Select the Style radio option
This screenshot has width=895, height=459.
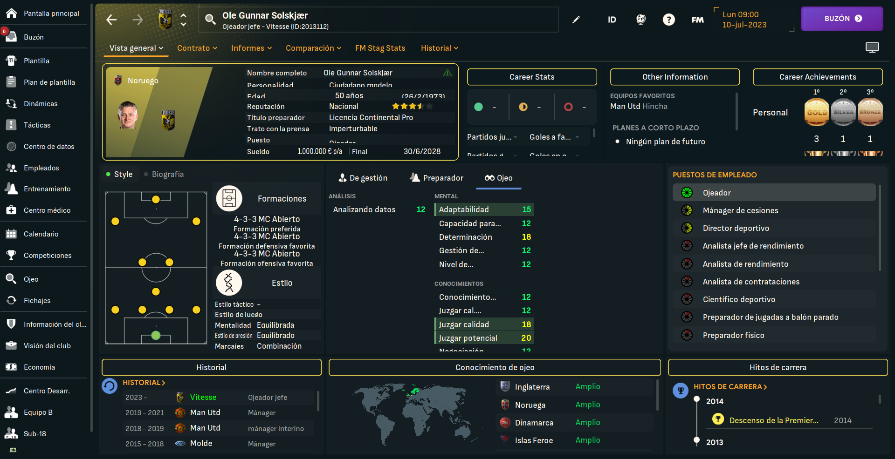pyautogui.click(x=119, y=174)
